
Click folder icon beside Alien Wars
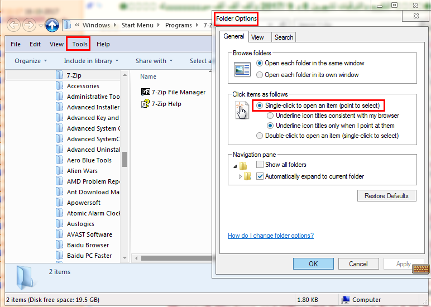coord(59,171)
